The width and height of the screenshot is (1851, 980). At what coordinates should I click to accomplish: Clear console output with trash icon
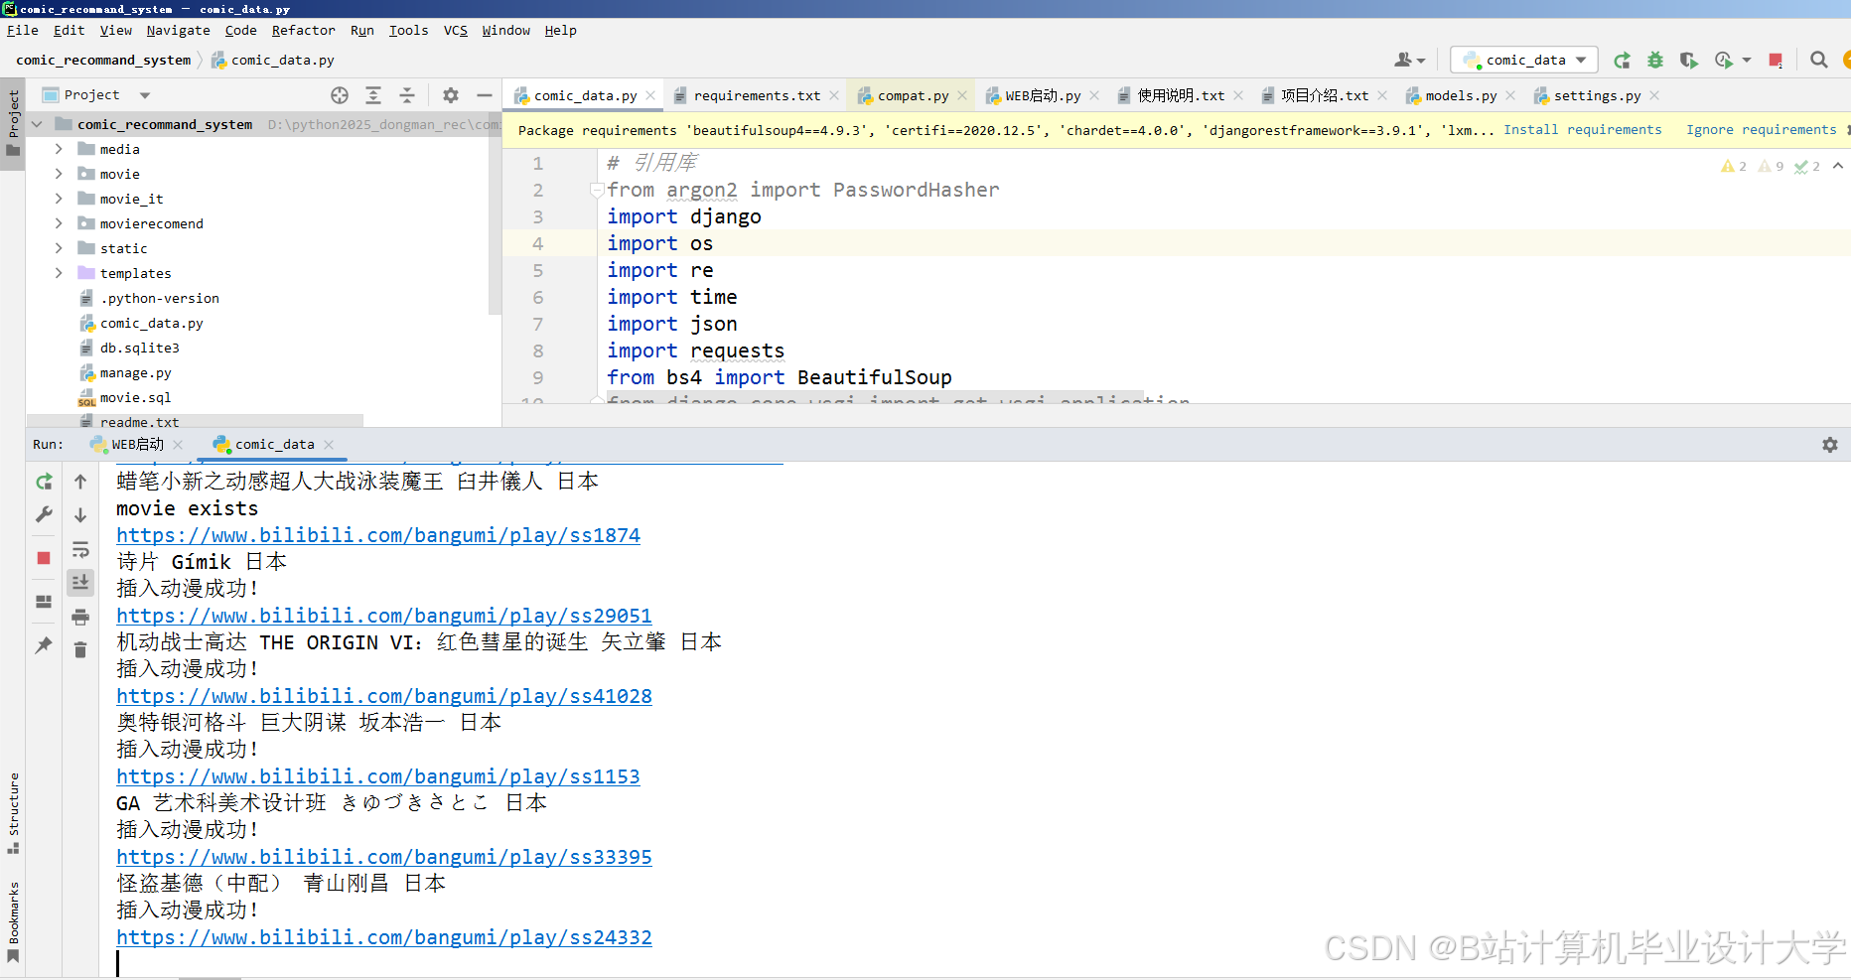(x=80, y=646)
